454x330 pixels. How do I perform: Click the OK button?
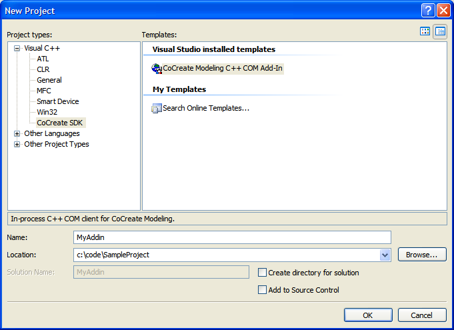[368, 315]
